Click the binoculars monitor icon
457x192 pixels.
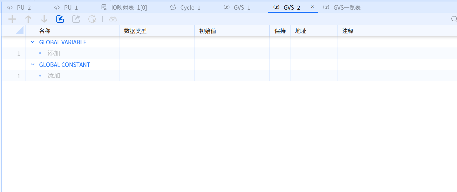point(113,19)
